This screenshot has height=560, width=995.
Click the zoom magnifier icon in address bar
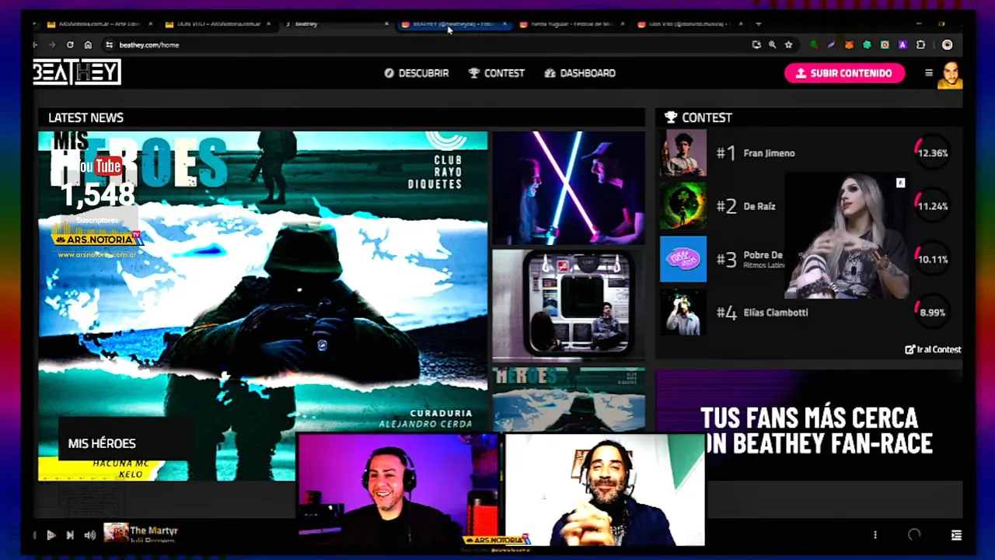tap(772, 45)
